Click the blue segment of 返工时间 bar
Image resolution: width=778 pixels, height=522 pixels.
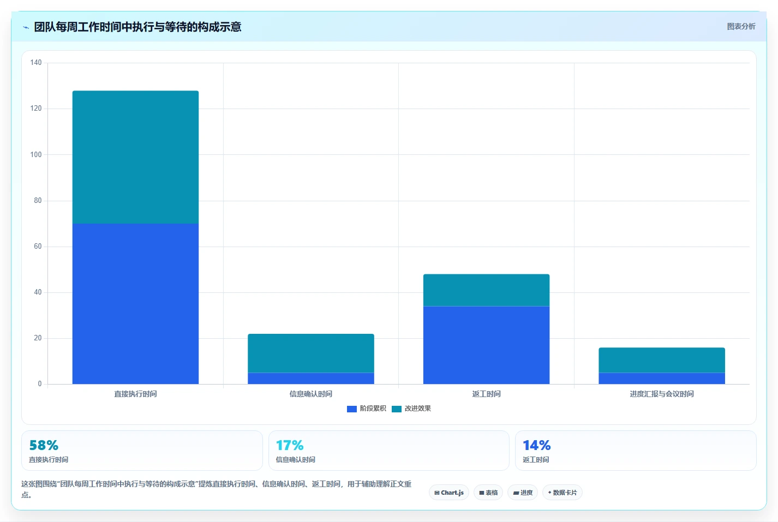click(x=487, y=345)
